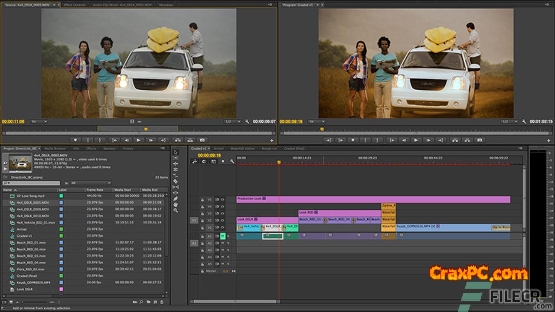Open the Source monitor Fit zoom dropdown

[x=39, y=122]
